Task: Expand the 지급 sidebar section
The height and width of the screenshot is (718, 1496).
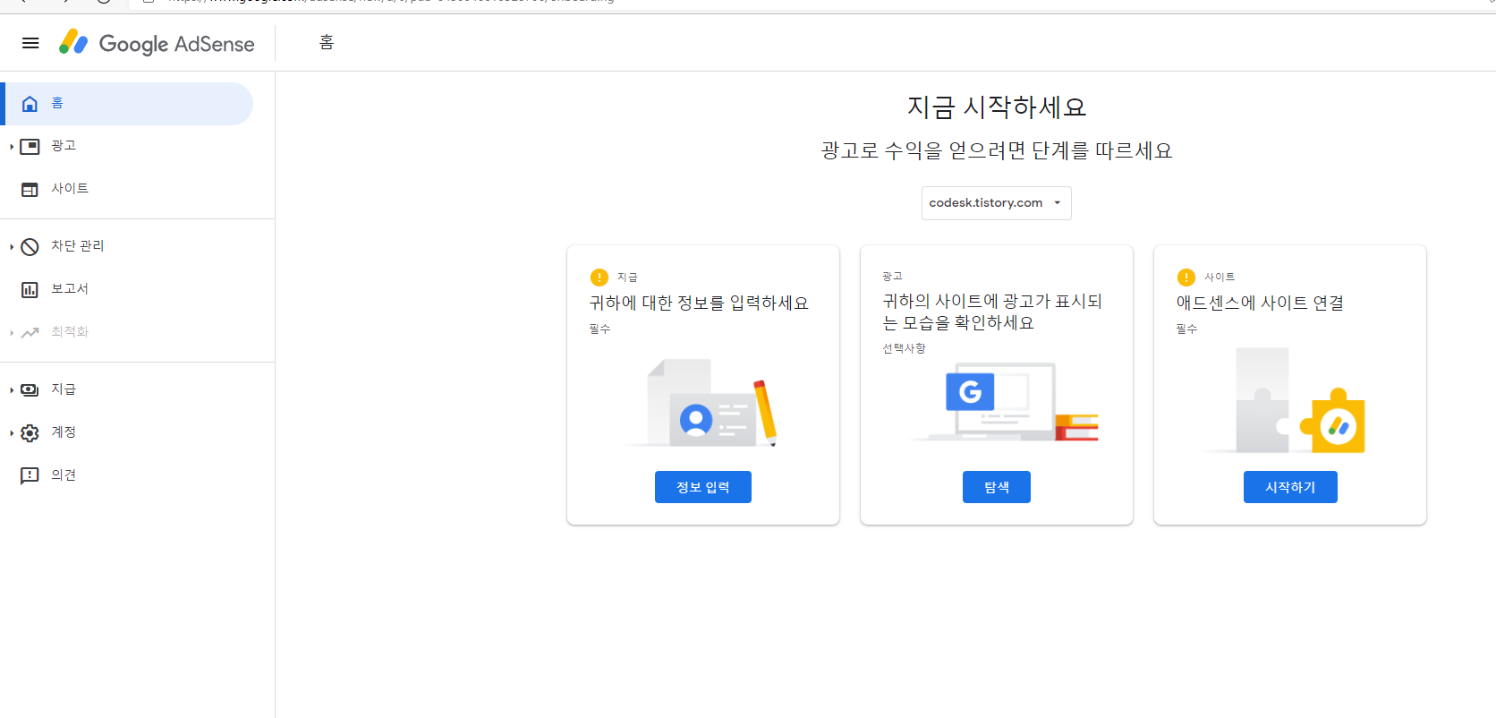Action: (11, 389)
